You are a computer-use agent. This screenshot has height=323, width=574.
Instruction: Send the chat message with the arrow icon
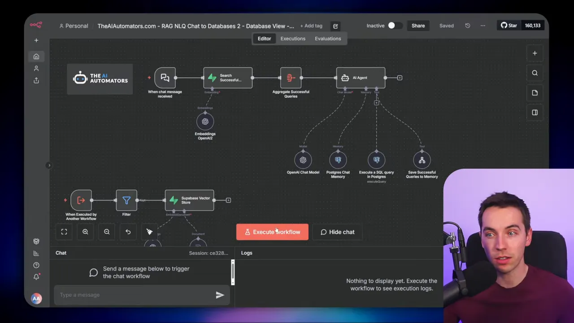pyautogui.click(x=220, y=295)
